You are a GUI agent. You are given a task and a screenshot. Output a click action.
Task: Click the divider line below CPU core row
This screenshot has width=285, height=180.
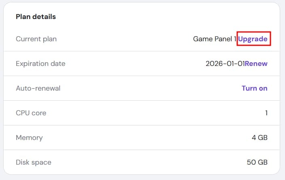(142, 125)
